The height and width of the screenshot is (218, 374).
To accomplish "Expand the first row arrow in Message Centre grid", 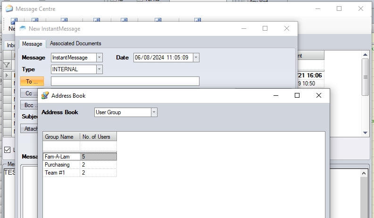I will (7, 75).
